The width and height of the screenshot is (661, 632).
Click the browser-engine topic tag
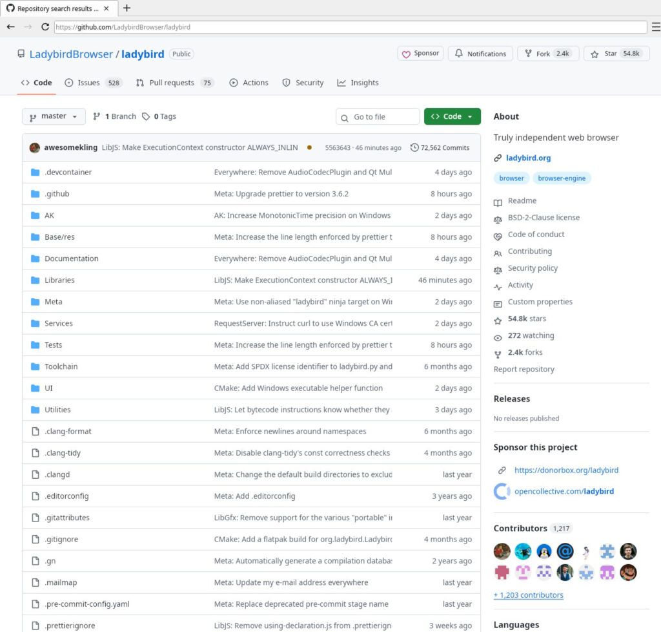(562, 178)
